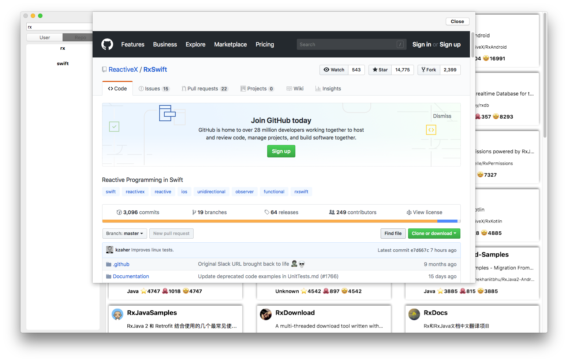Viewport: 568px width, 362px height.
Task: Click the slash shortcut icon in search box
Action: point(400,44)
